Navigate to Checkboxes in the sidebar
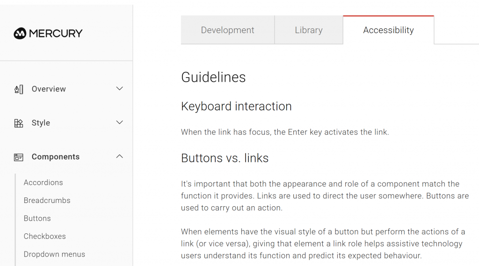 pos(44,236)
